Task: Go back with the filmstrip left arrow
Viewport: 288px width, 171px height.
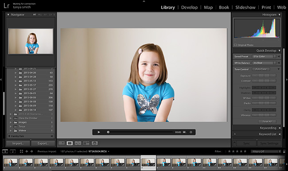Action: (x=27, y=152)
